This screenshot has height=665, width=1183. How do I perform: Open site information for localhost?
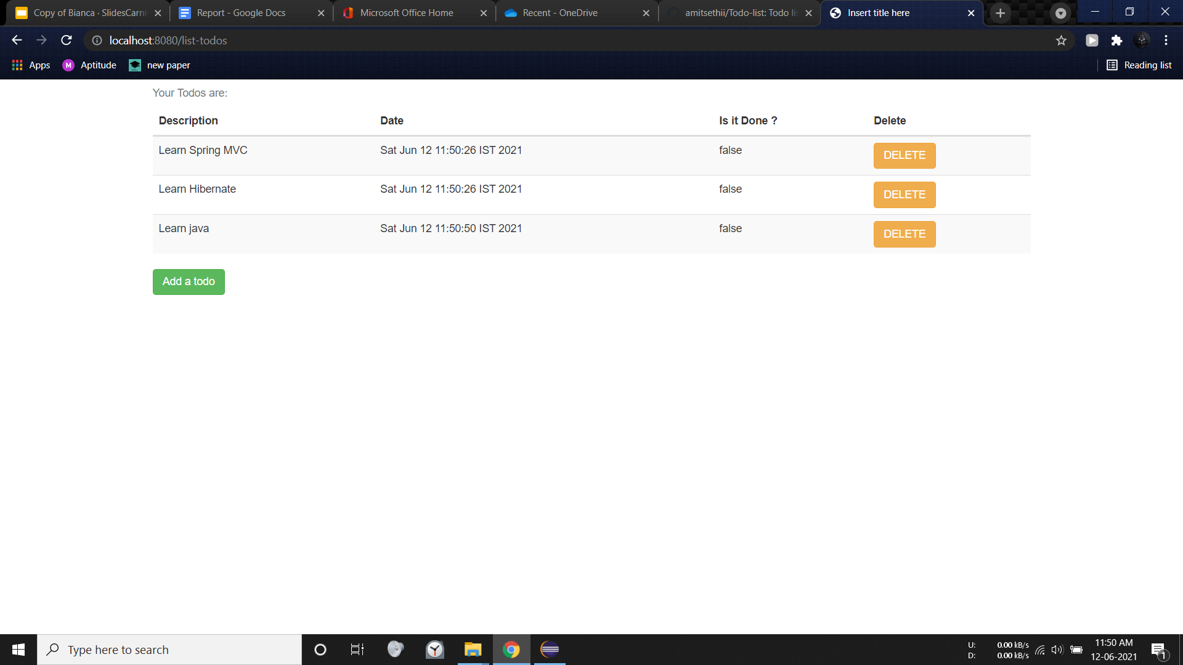point(96,40)
